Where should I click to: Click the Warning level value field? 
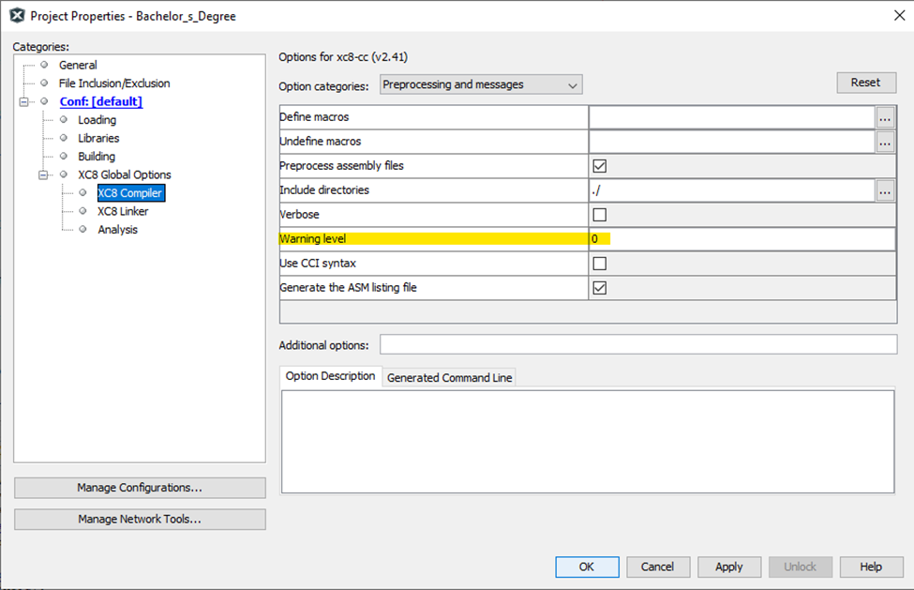[742, 239]
